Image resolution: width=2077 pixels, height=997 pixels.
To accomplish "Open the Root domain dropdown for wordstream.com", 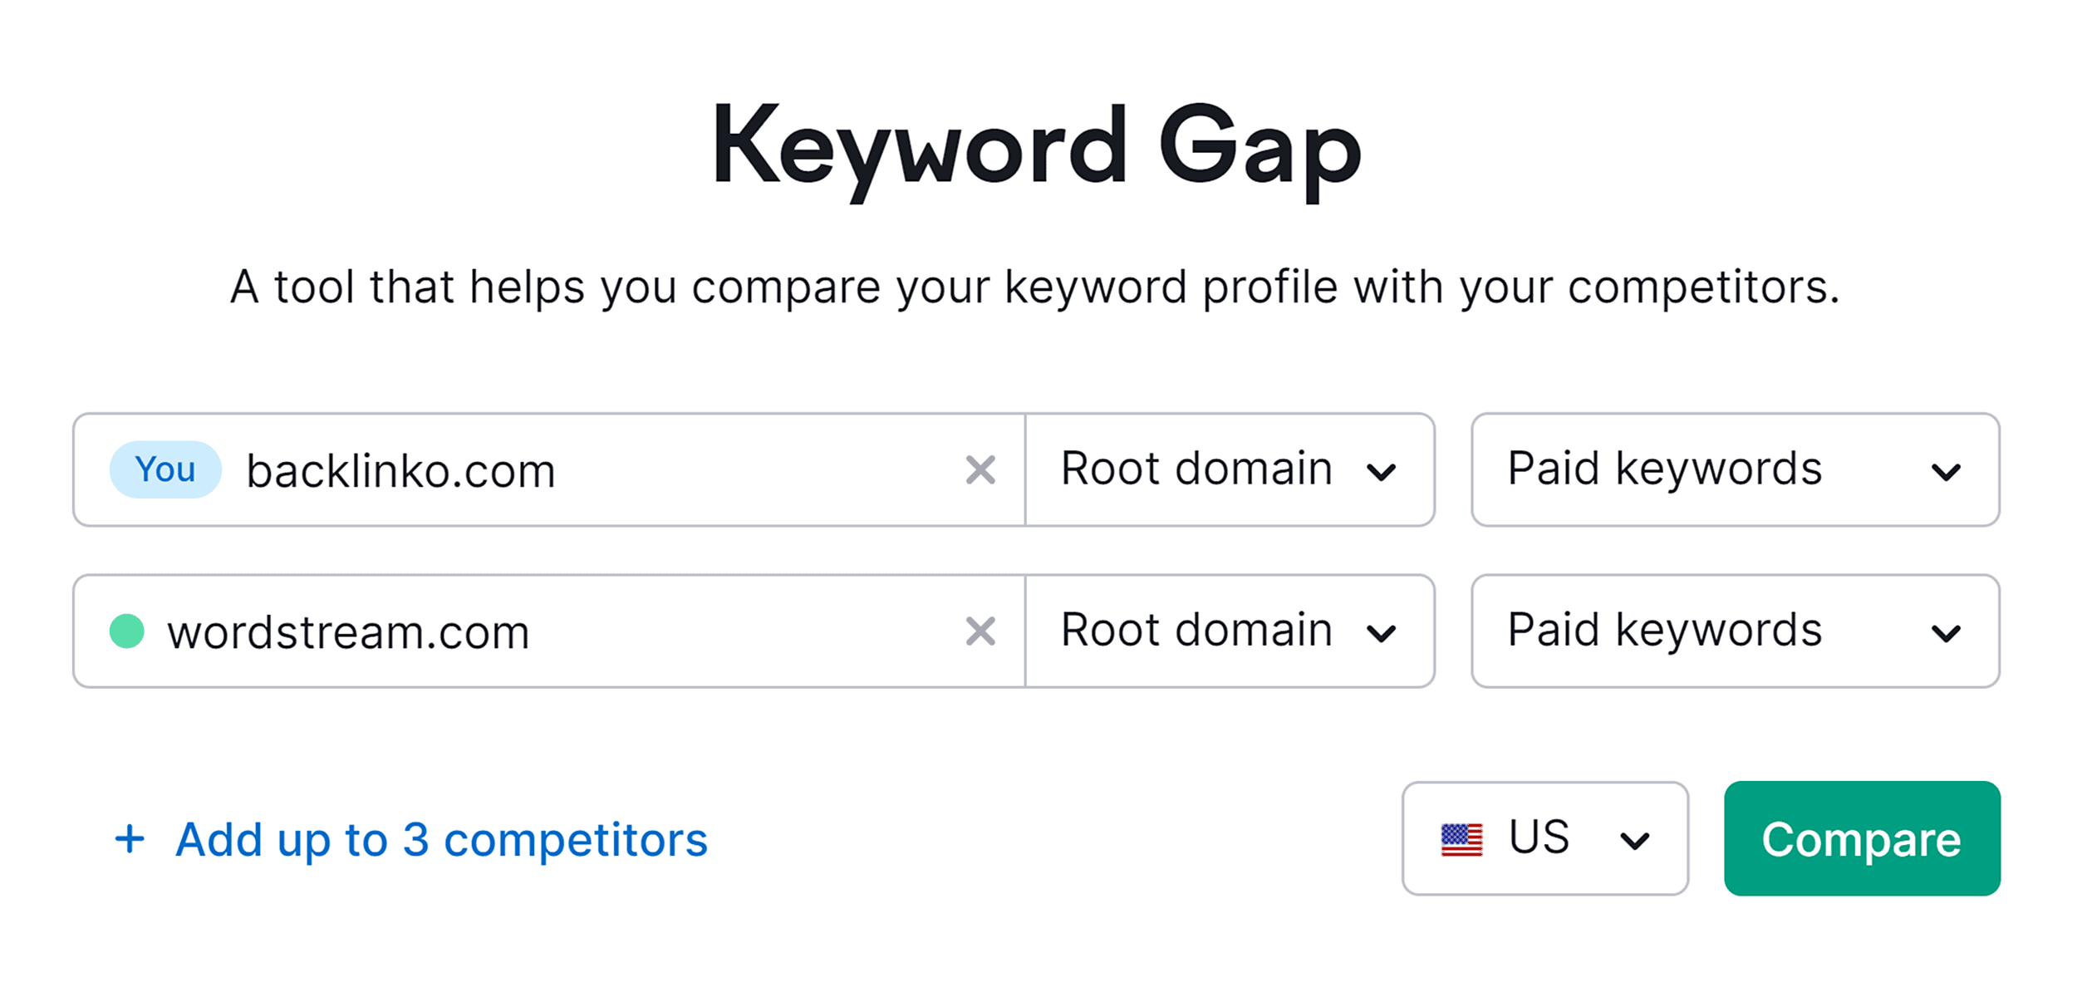I will tap(1228, 631).
